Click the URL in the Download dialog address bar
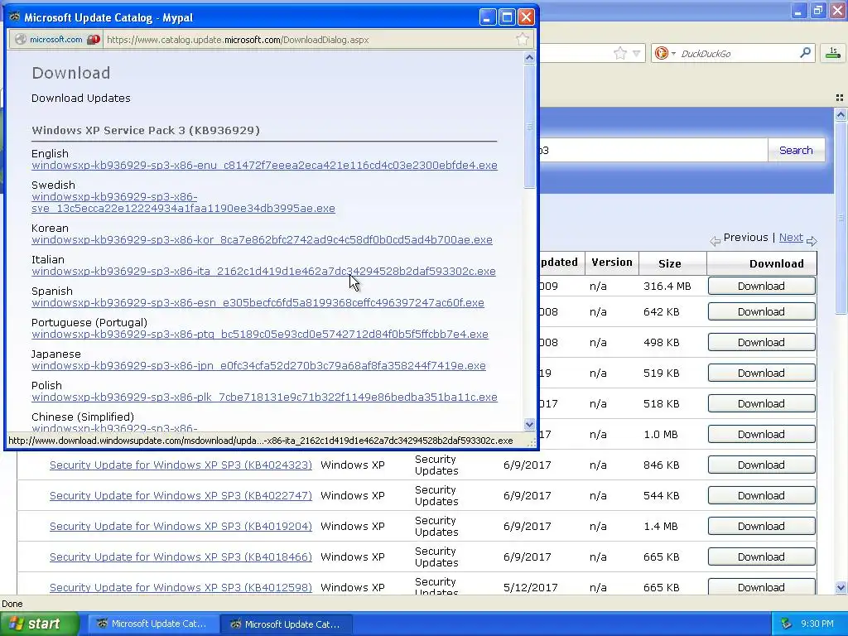This screenshot has height=636, width=848. [238, 40]
